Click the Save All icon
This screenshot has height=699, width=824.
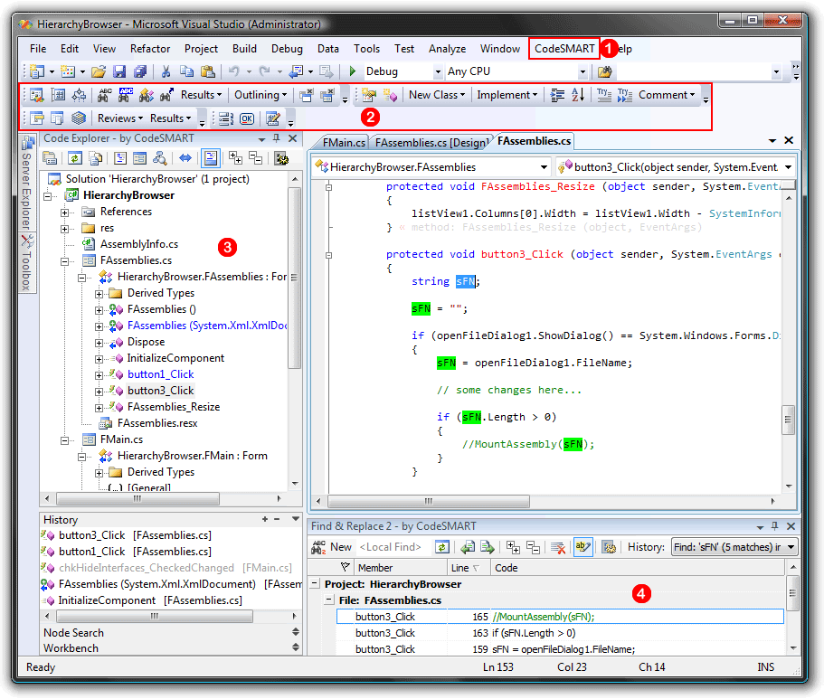140,71
